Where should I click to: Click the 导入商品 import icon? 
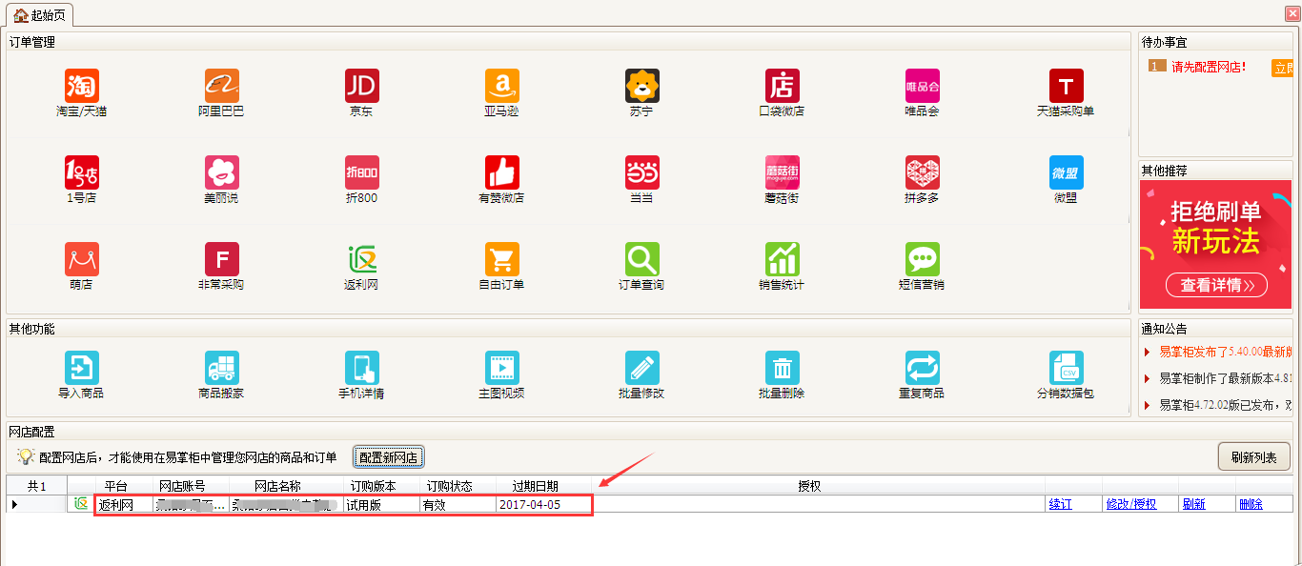81,368
